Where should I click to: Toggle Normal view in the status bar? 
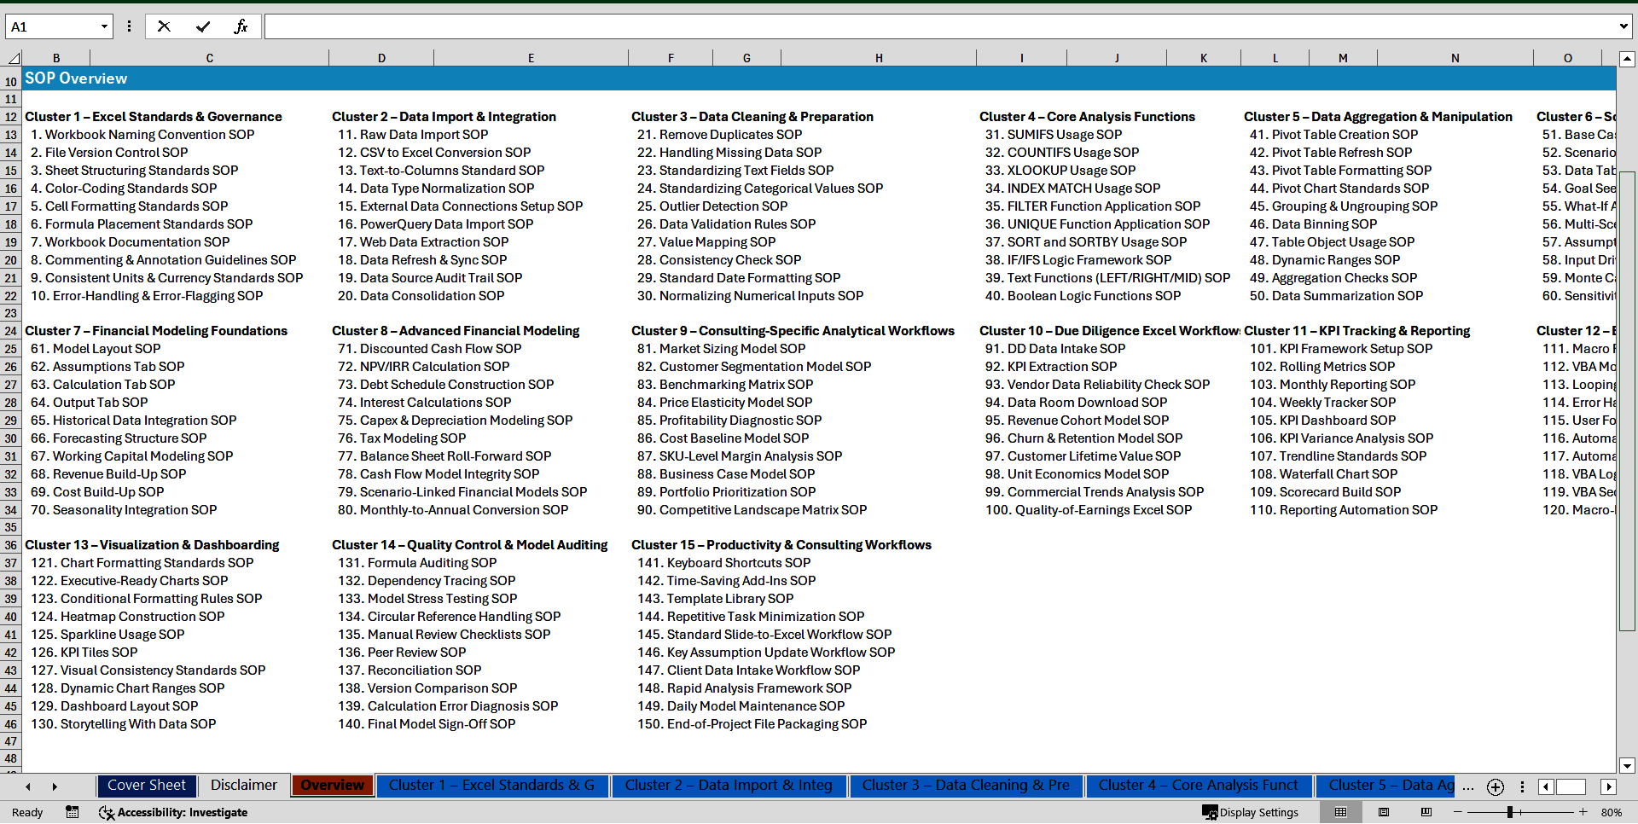[1340, 812]
